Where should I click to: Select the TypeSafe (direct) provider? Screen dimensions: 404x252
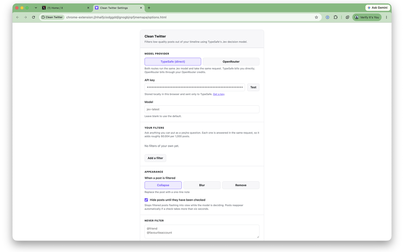173,61
